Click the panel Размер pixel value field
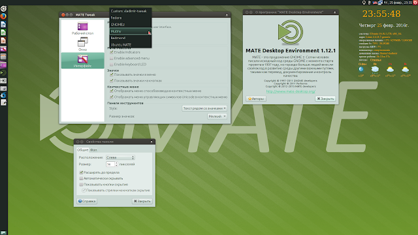The image size is (418, 235). [x=110, y=164]
